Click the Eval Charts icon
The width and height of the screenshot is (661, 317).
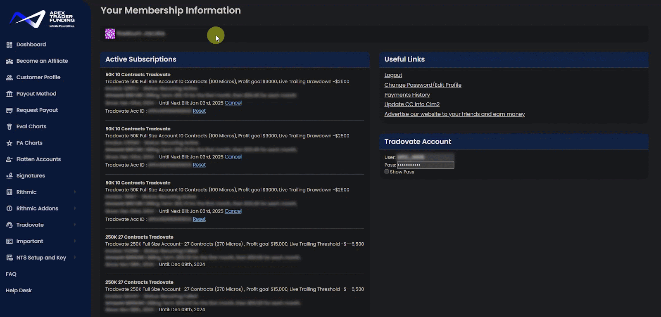(x=10, y=127)
